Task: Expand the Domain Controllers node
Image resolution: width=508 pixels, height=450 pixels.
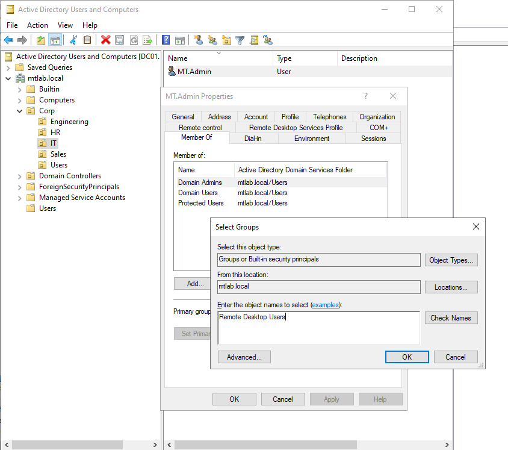Action: pyautogui.click(x=20, y=177)
